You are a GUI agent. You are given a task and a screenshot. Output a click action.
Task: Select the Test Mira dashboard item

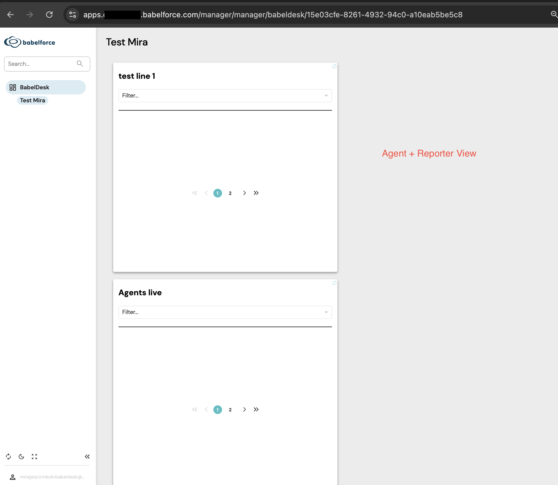[33, 100]
